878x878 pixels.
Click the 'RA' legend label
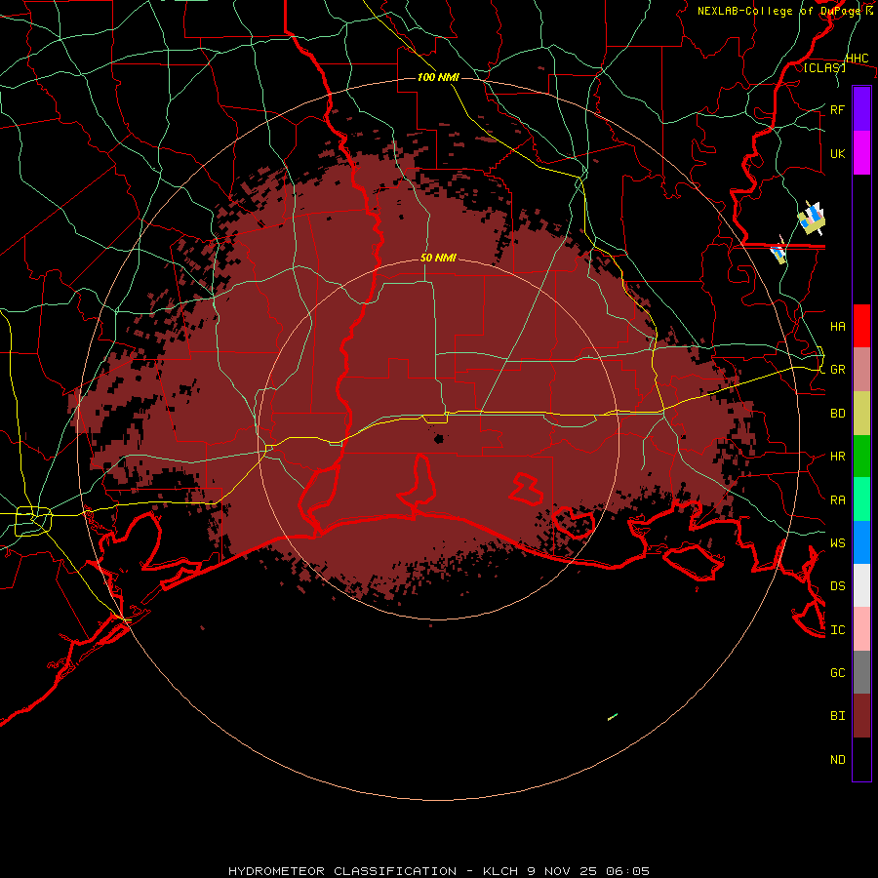838,500
